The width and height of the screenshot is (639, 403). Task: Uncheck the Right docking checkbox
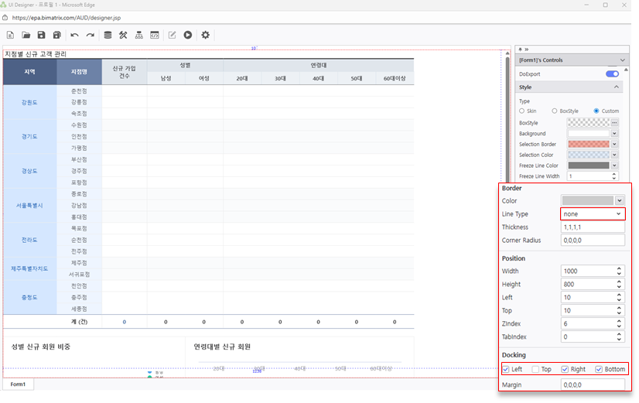565,369
